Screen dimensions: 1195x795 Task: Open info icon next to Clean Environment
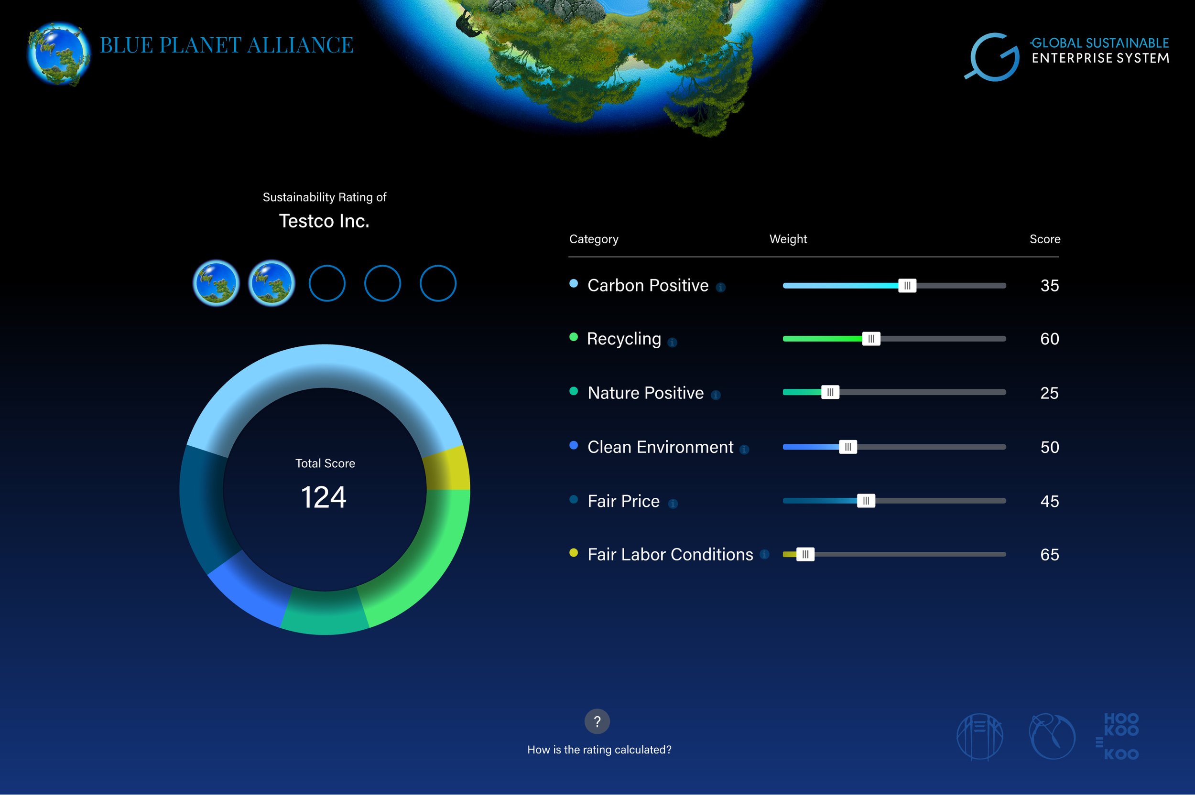pos(744,450)
